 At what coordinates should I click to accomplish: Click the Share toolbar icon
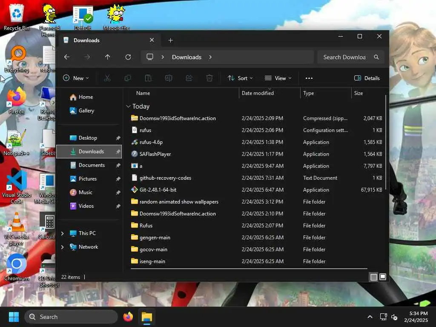(x=189, y=78)
